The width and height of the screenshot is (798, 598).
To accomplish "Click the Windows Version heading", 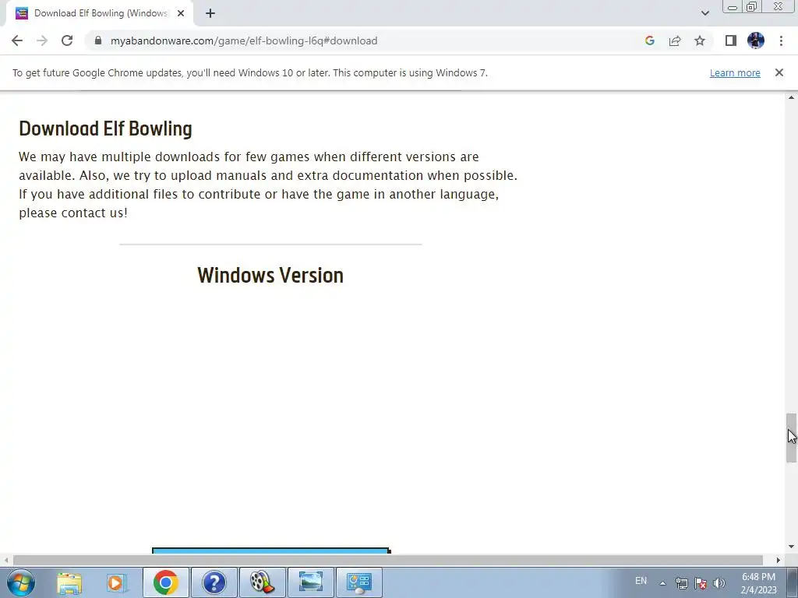I will pos(270,275).
